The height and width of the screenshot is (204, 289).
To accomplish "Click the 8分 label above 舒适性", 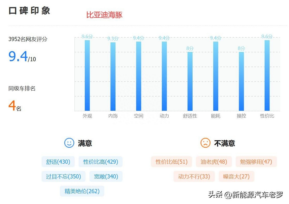I will [x=190, y=48].
